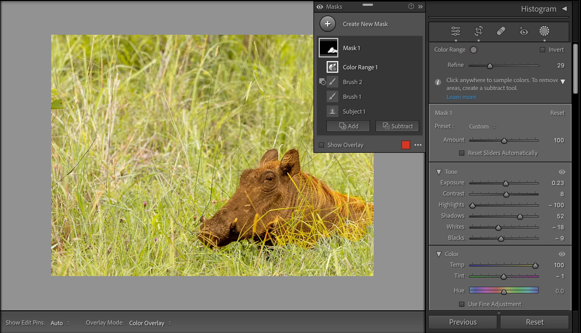Viewport: 581px width, 333px height.
Task: Check the Color Range Invert checkbox
Action: 542,50
